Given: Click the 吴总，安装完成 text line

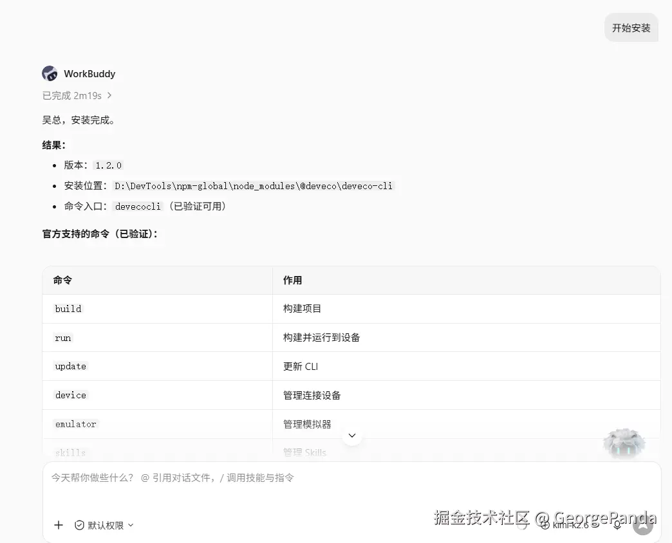Looking at the screenshot, I should point(79,120).
